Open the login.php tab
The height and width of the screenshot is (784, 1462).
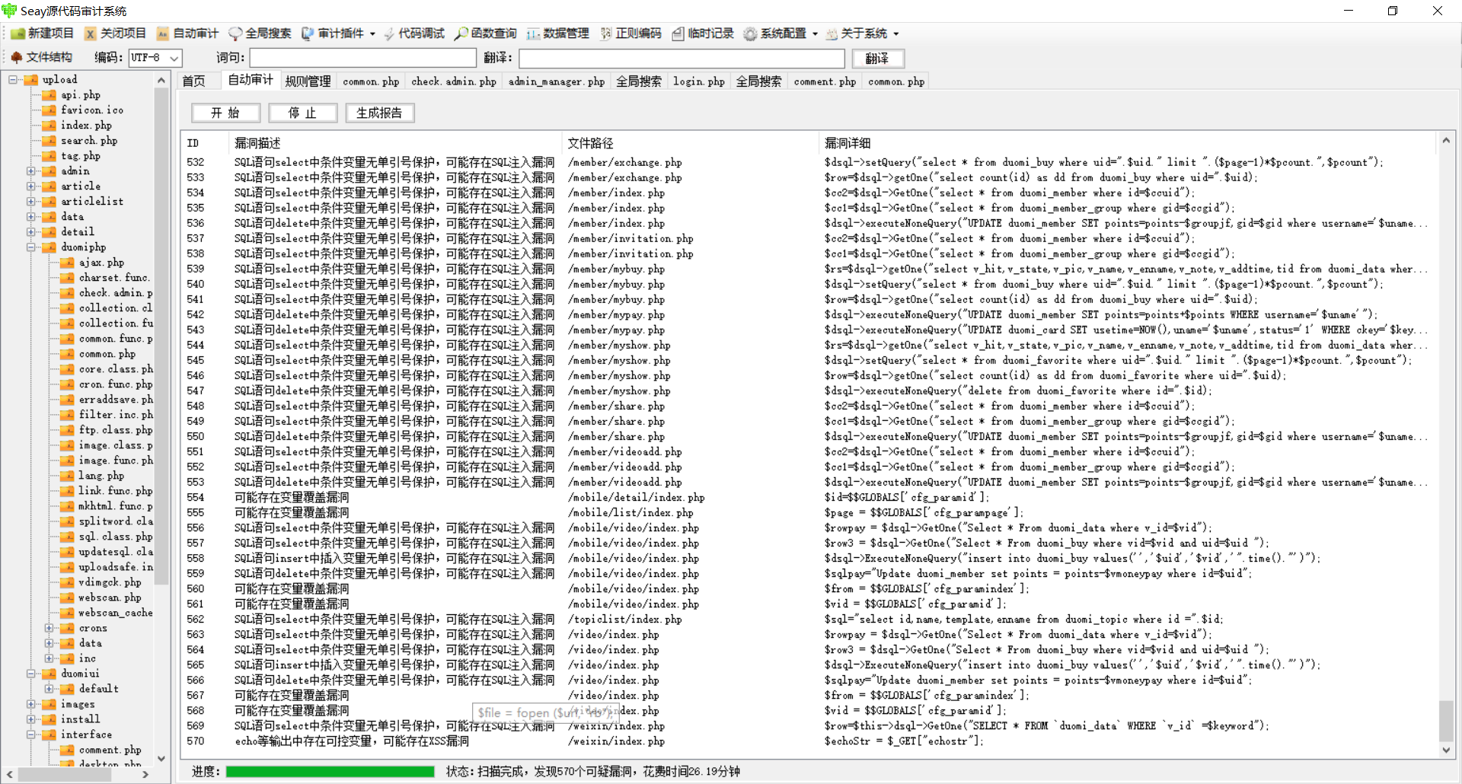pyautogui.click(x=699, y=81)
